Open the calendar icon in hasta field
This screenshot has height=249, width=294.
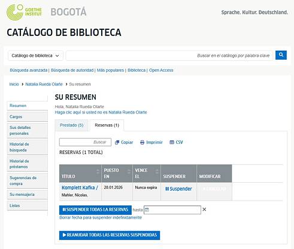[x=147, y=210]
